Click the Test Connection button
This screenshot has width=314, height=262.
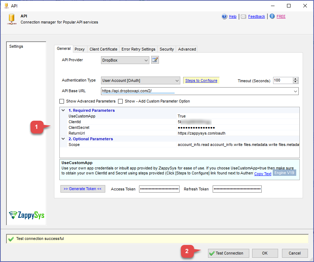pyautogui.click(x=229, y=253)
